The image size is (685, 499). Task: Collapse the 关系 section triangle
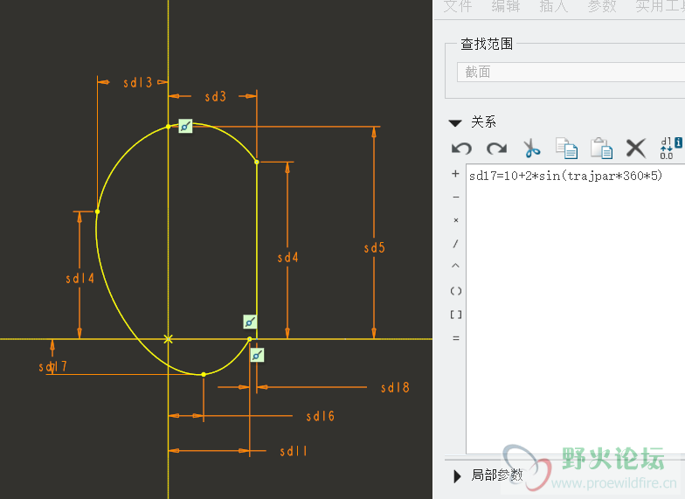coord(454,123)
